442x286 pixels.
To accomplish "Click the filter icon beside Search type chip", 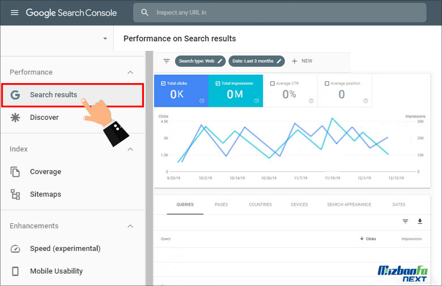I will point(167,61).
